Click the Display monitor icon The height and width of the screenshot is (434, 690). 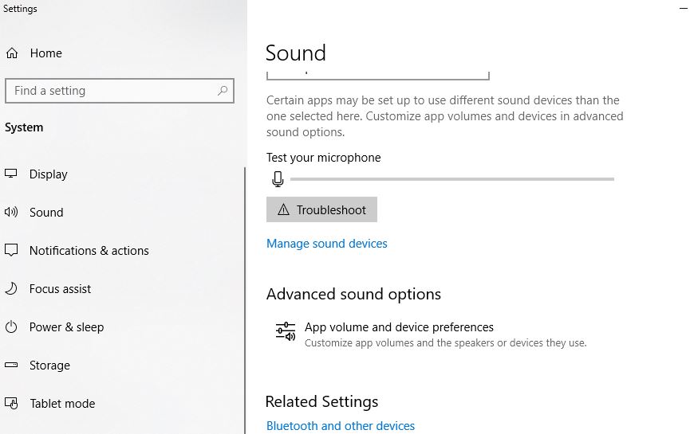tap(11, 174)
